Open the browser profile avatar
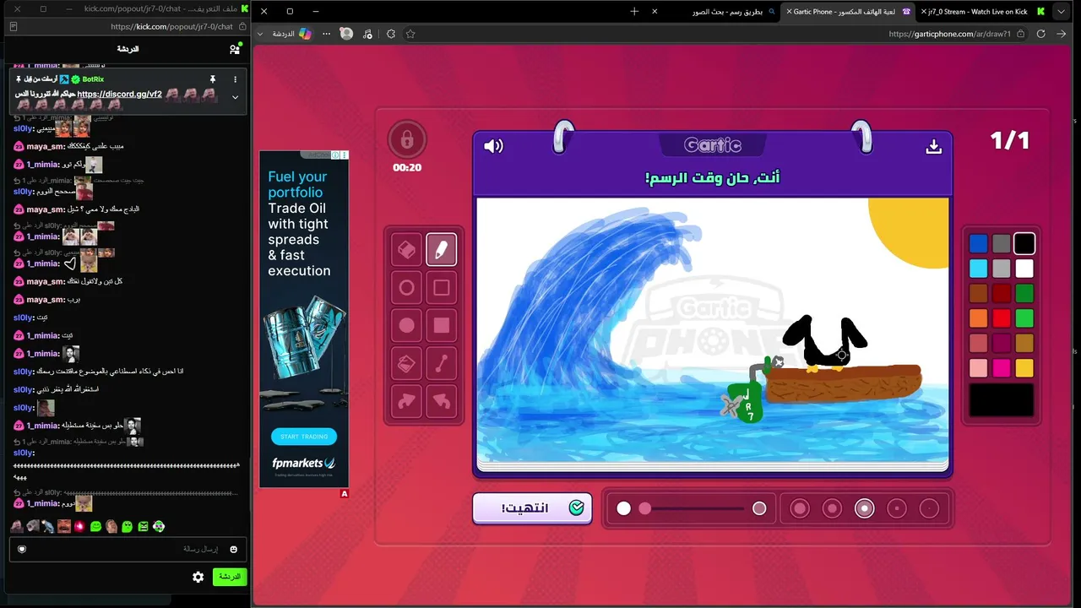 (346, 34)
